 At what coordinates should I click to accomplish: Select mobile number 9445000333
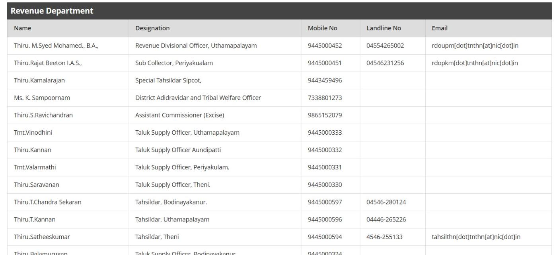click(325, 133)
